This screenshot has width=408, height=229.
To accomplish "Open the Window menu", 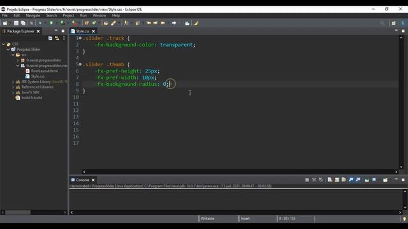I will 99,15.
